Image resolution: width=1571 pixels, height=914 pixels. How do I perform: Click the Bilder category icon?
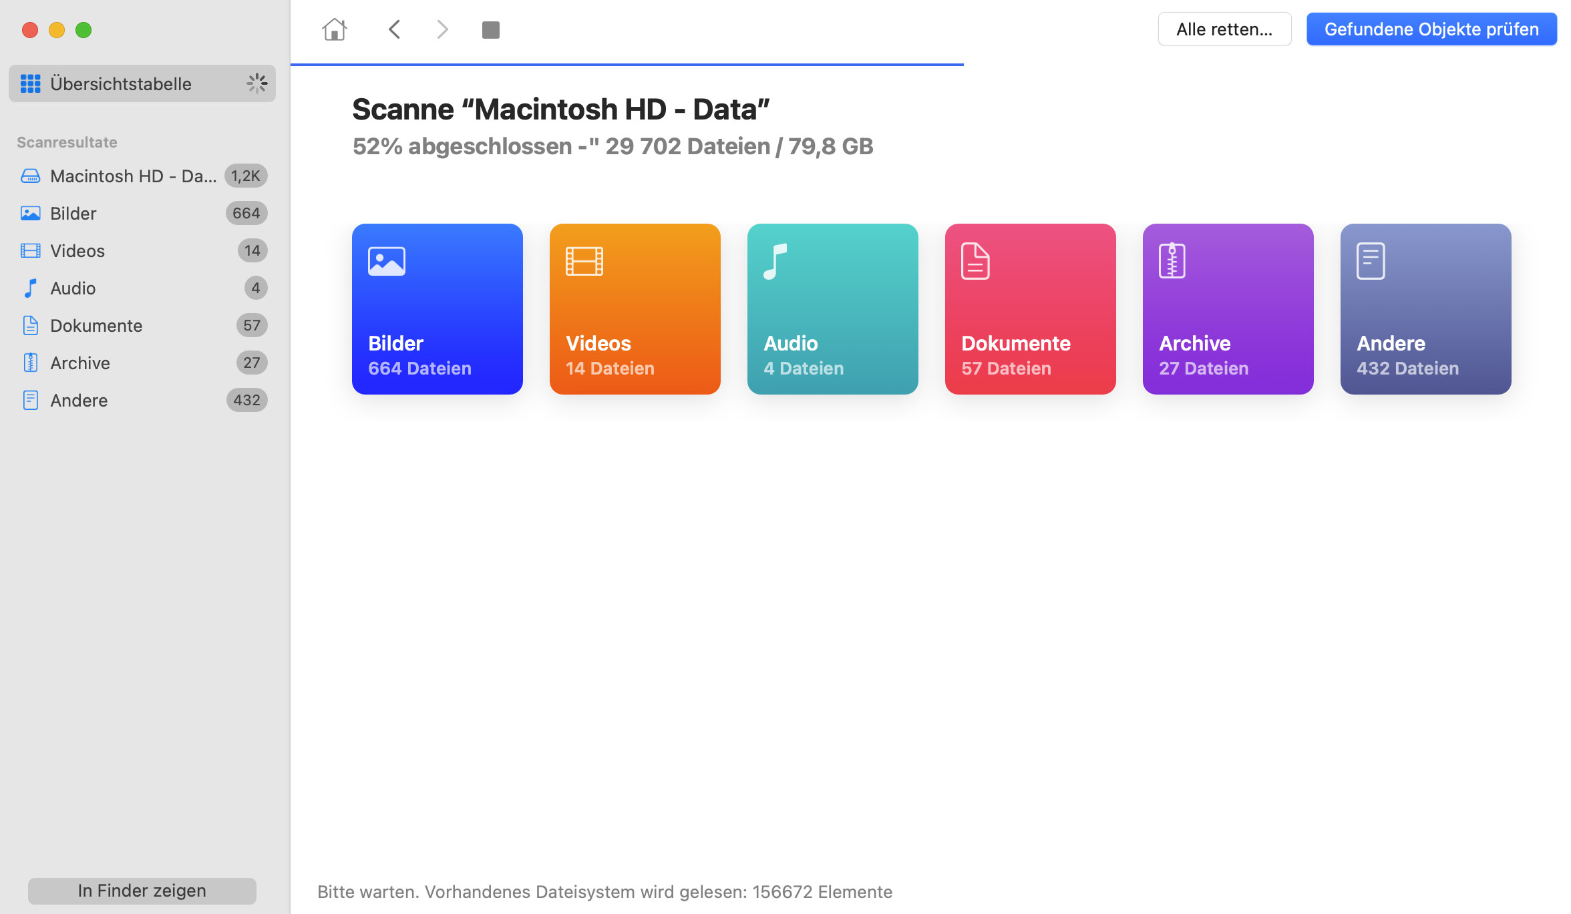[438, 309]
